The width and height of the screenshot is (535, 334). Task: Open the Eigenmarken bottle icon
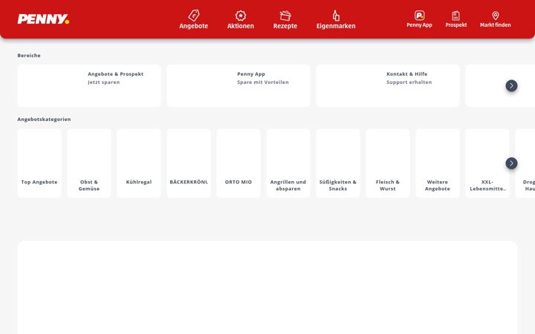point(336,16)
